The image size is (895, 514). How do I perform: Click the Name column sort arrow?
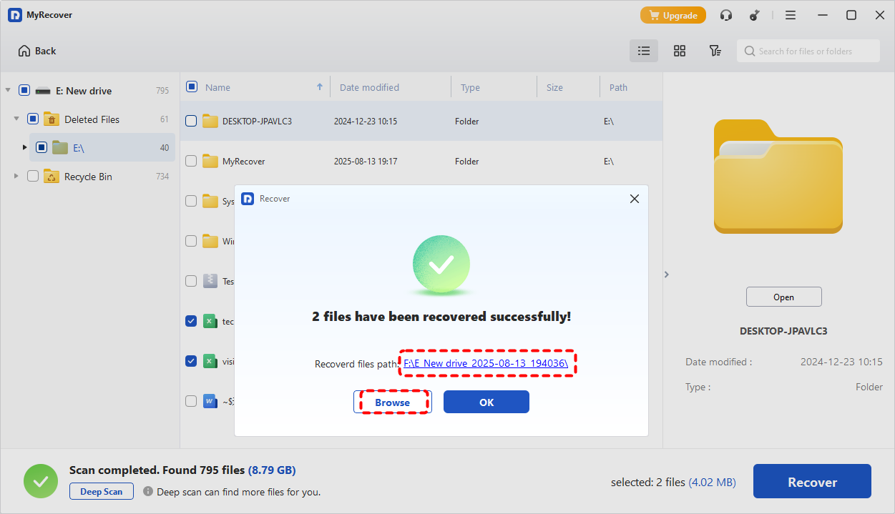320,87
